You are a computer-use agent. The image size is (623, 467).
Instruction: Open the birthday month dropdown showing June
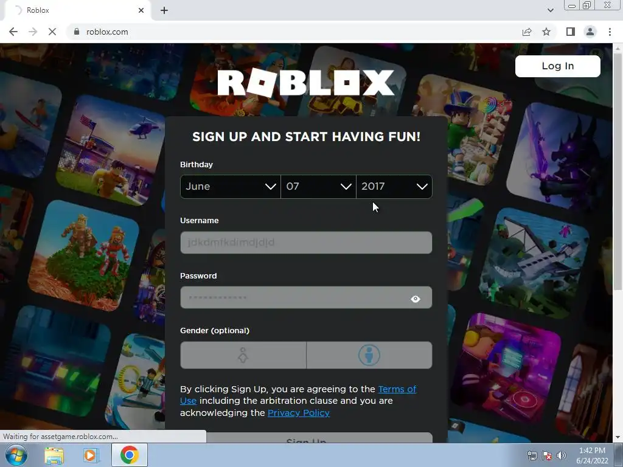(231, 187)
